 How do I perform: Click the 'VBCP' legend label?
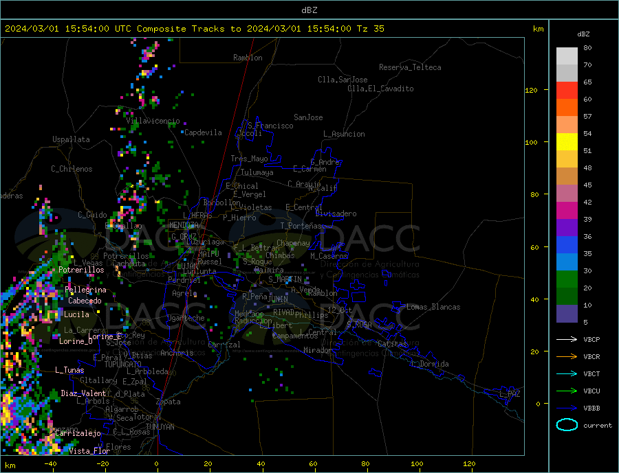[x=591, y=339]
